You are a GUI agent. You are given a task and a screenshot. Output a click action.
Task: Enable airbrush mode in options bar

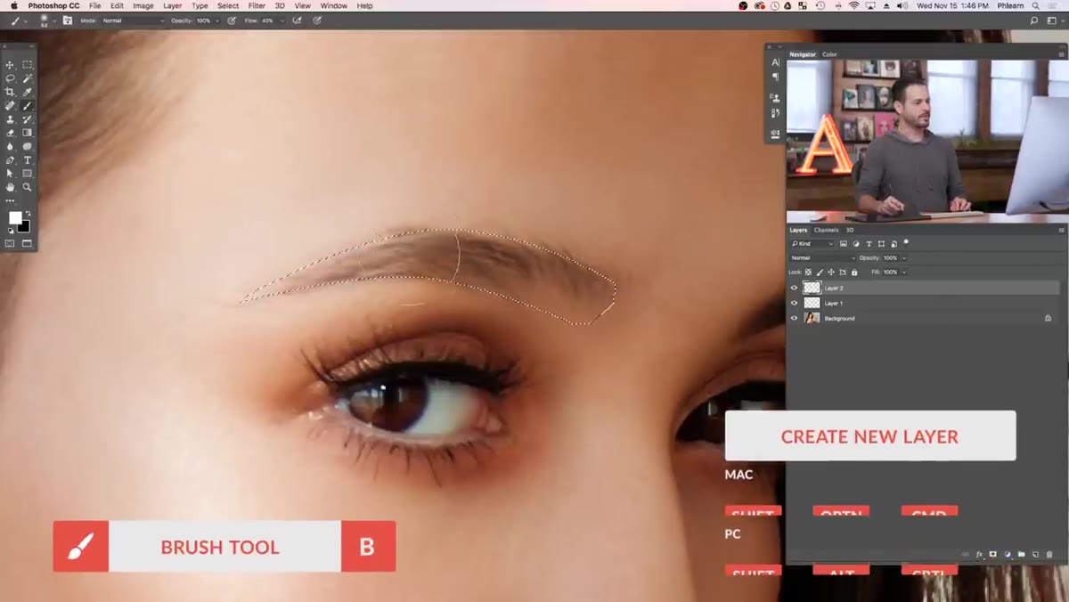coord(298,20)
